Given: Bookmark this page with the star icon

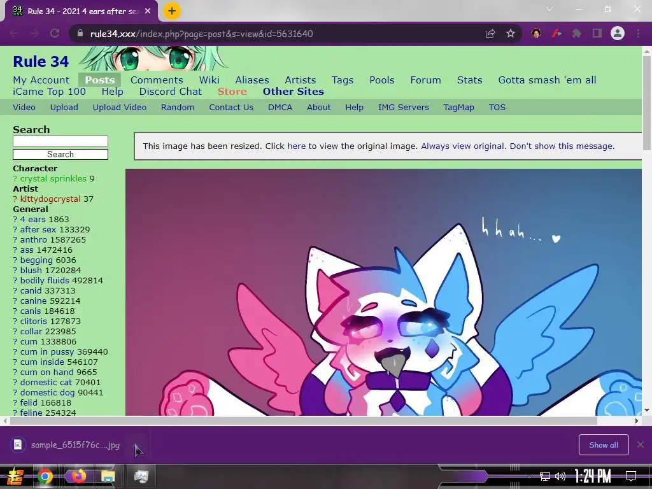Looking at the screenshot, I should coord(511,34).
